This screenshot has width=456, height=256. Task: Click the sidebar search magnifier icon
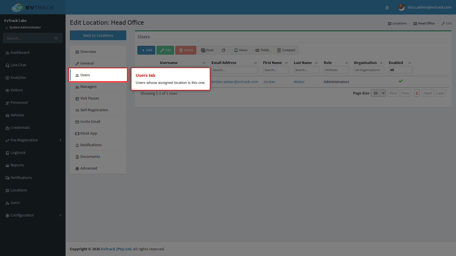[56, 38]
